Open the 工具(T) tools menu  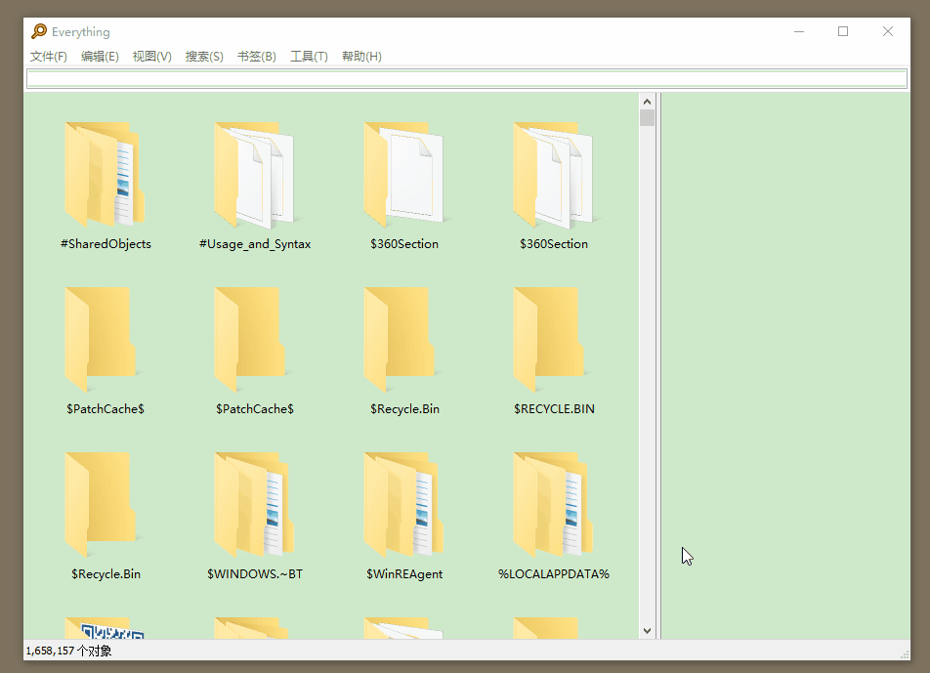pyautogui.click(x=309, y=57)
